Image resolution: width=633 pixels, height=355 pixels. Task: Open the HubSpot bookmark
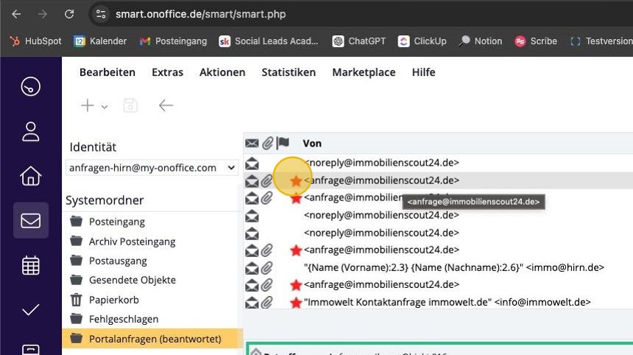pyautogui.click(x=35, y=41)
